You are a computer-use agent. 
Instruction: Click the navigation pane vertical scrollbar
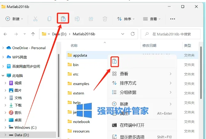(59, 96)
